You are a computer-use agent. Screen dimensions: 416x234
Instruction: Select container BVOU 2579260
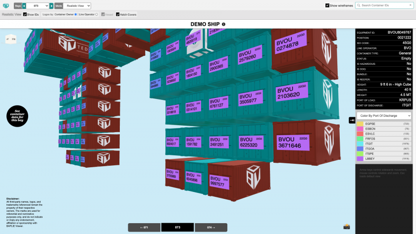click(x=250, y=55)
